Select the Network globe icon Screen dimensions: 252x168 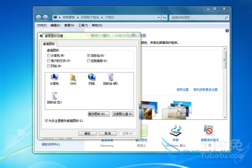pos(92,79)
